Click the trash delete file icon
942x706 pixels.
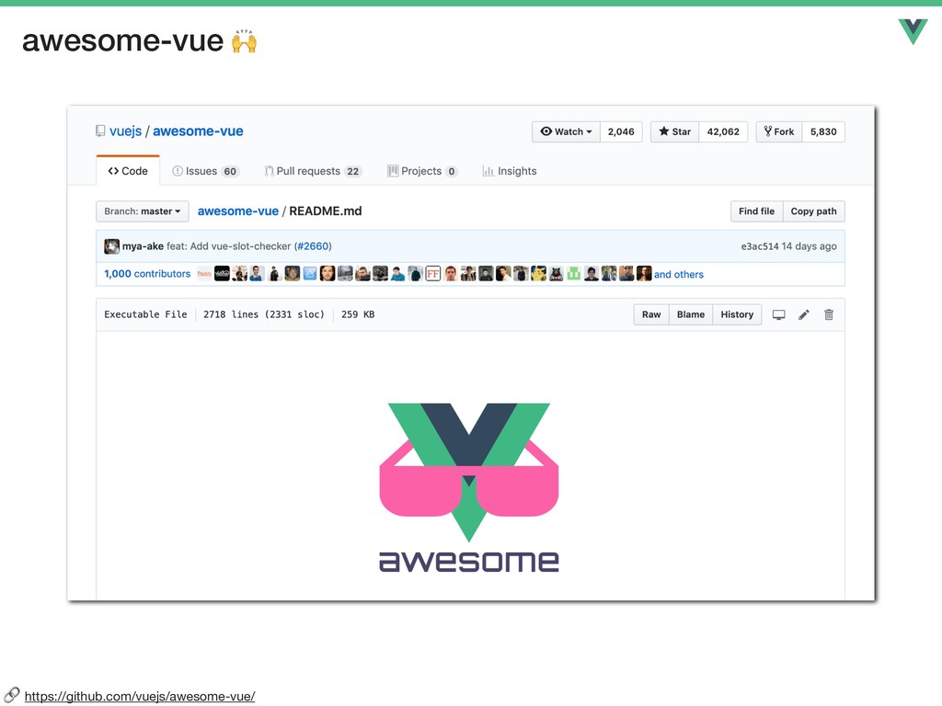(829, 314)
